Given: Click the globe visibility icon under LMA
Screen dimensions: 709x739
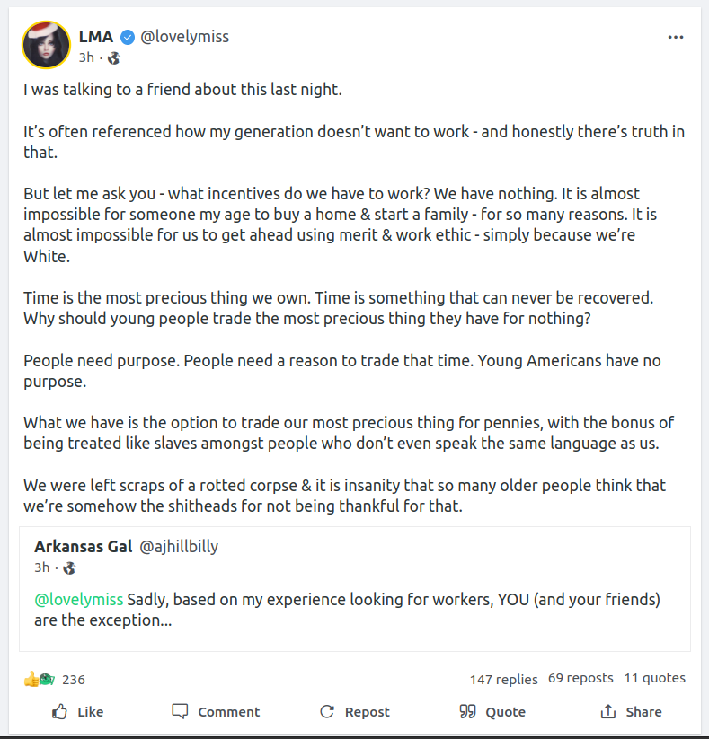Looking at the screenshot, I should click(114, 57).
